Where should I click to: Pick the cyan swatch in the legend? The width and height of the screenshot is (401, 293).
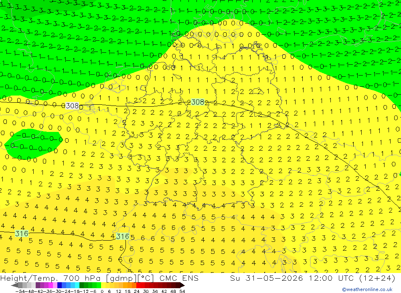(77, 285)
